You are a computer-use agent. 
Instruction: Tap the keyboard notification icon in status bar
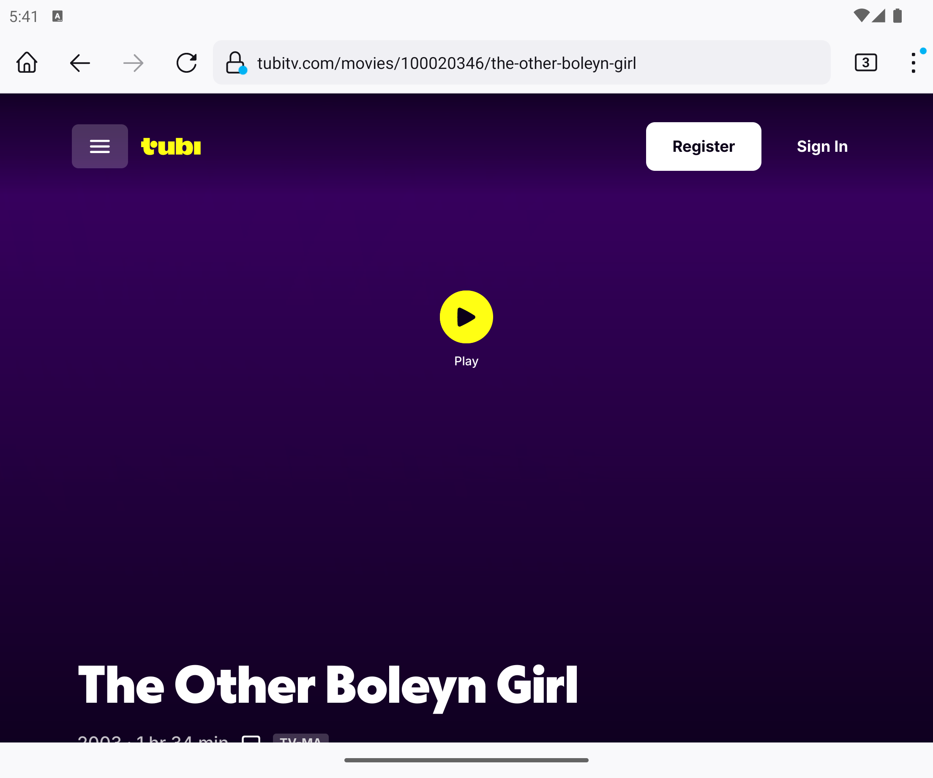click(57, 16)
